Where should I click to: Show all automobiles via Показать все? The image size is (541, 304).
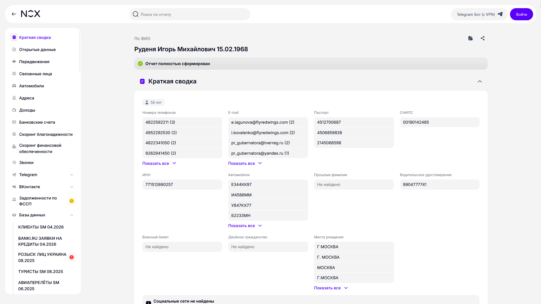point(245,226)
